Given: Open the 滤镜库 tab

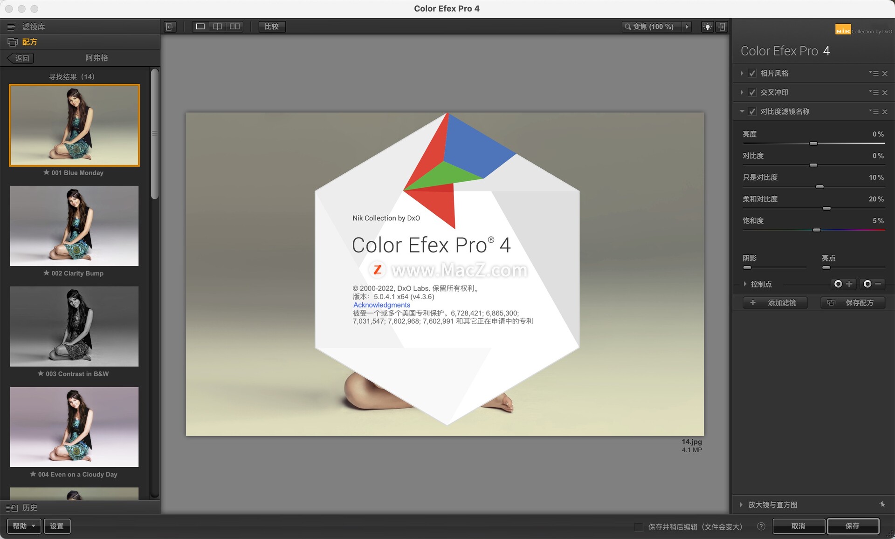Looking at the screenshot, I should 34,27.
